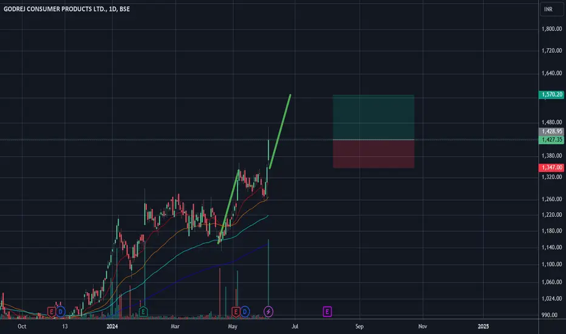The width and height of the screenshot is (566, 334).
Task: Click the tallest green volume bar
Action: (268, 273)
